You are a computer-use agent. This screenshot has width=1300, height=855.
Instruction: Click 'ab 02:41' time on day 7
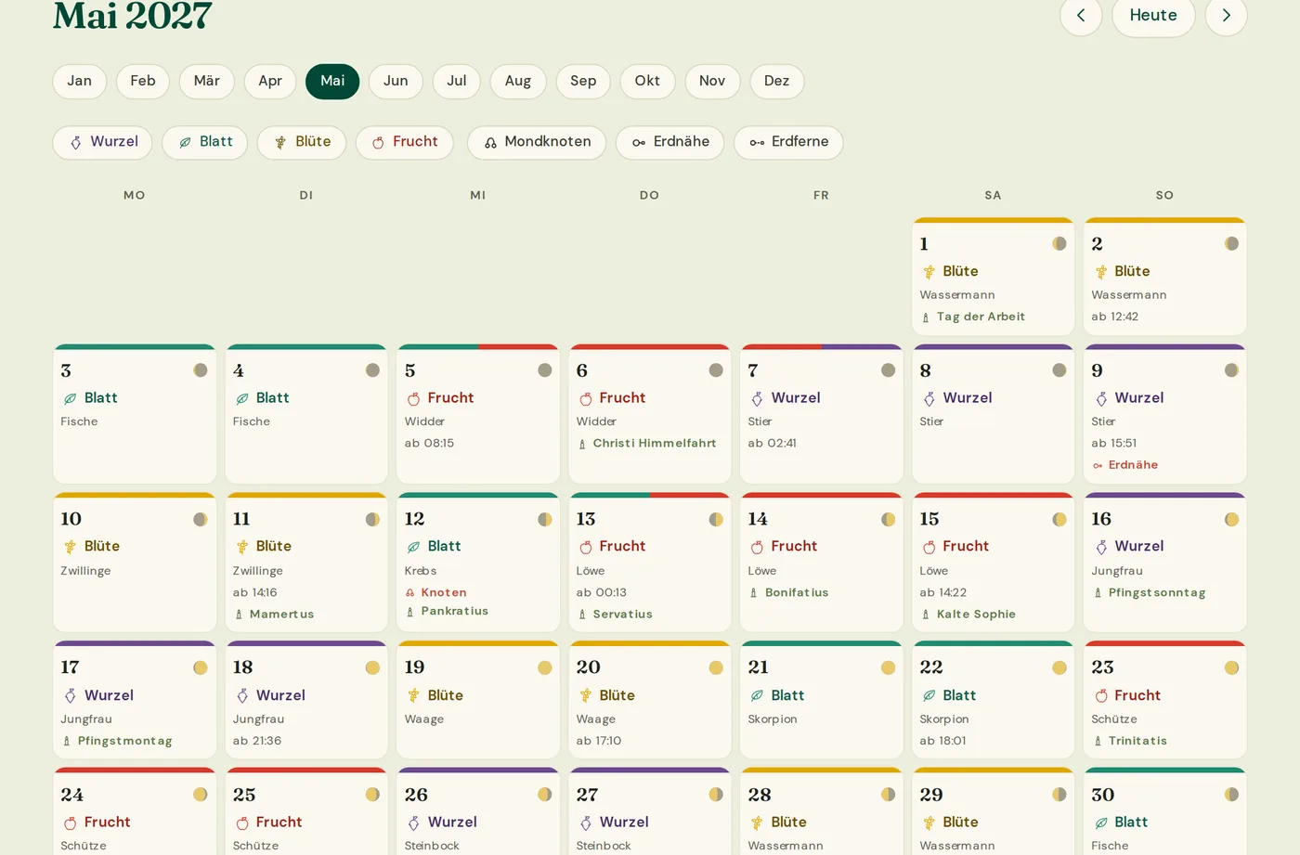773,444
